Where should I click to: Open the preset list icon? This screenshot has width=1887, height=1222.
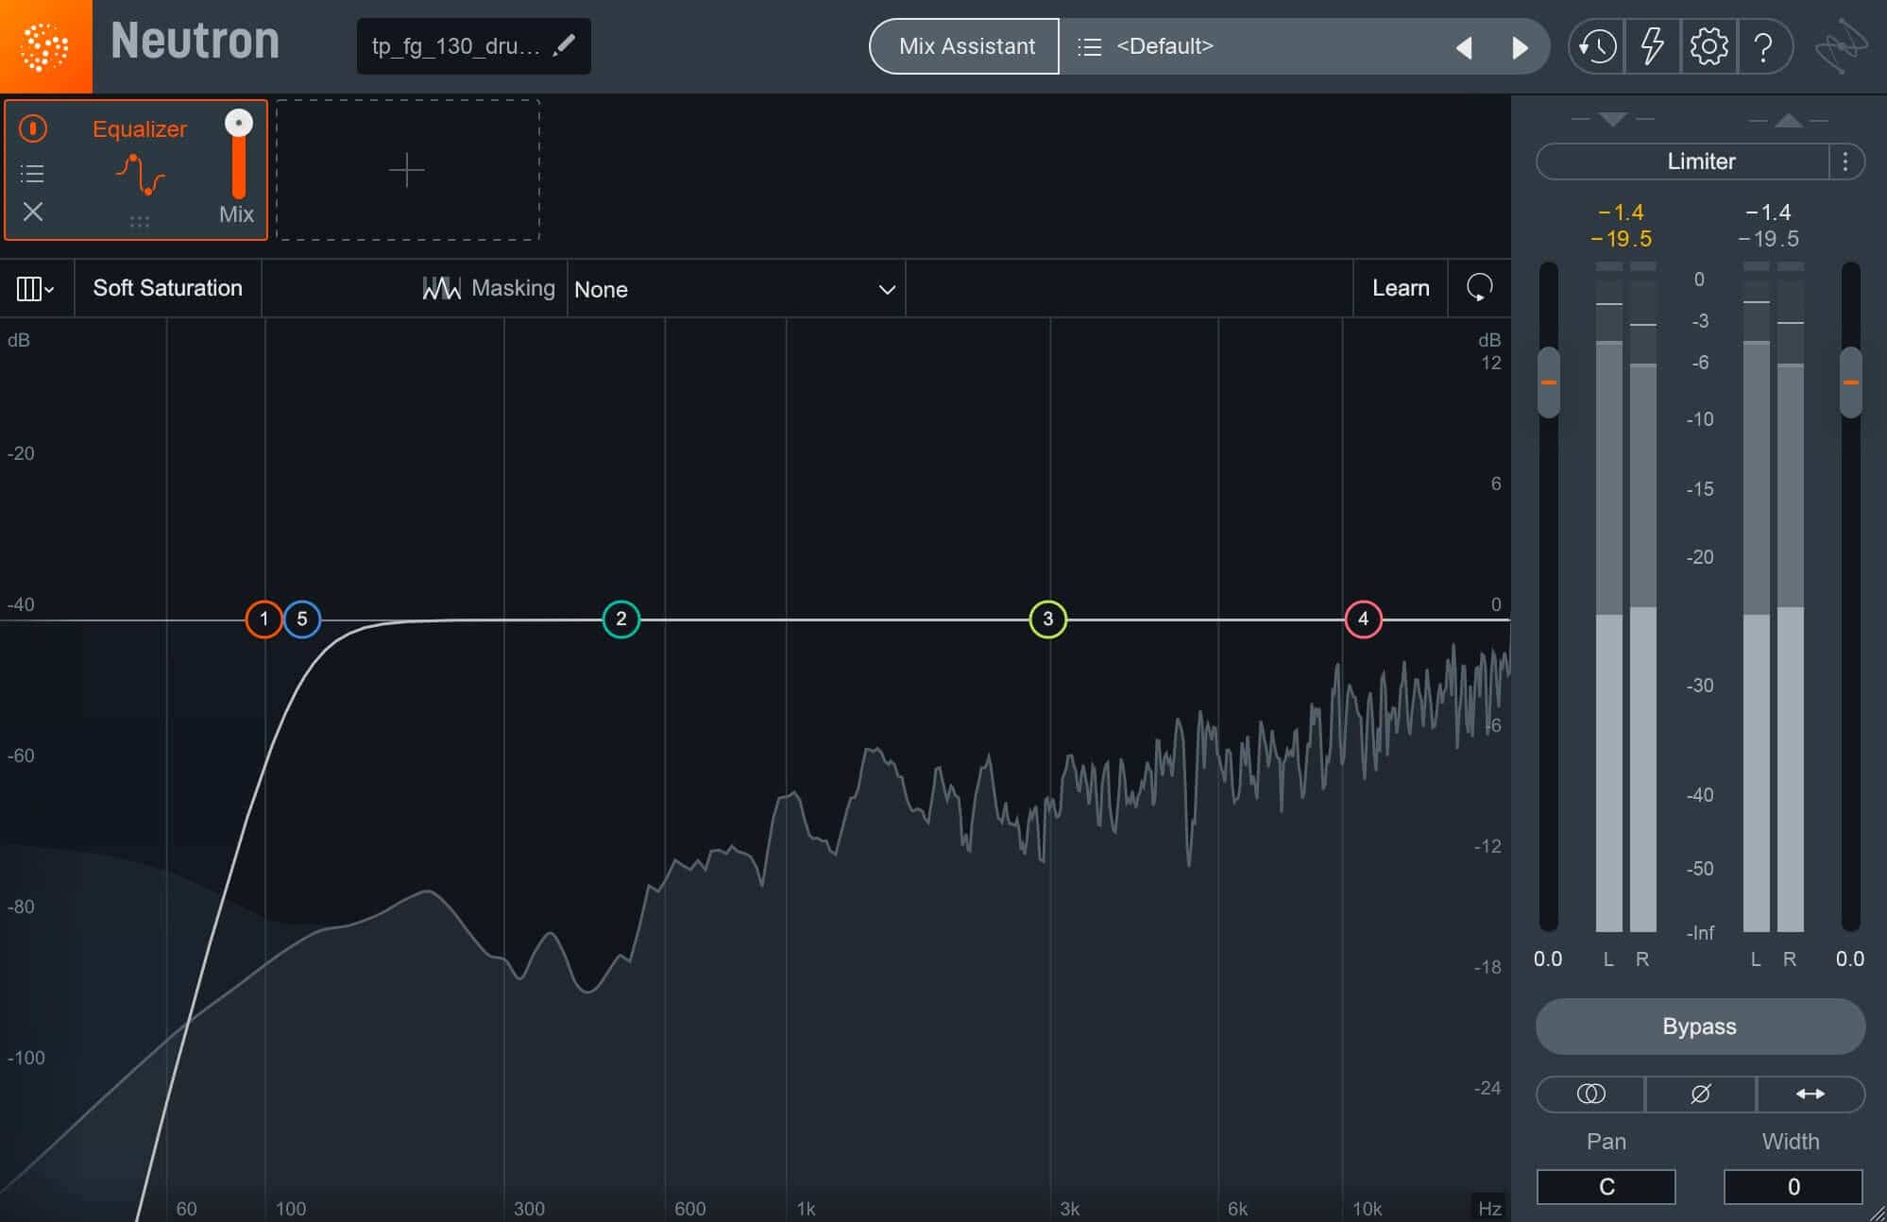(x=1089, y=46)
